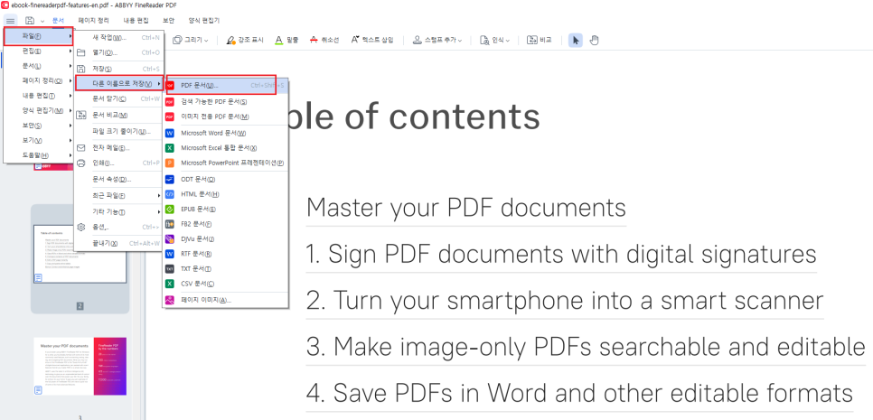
Task: Click the red PDF icon for PDF 문서(U)
Action: coord(170,86)
